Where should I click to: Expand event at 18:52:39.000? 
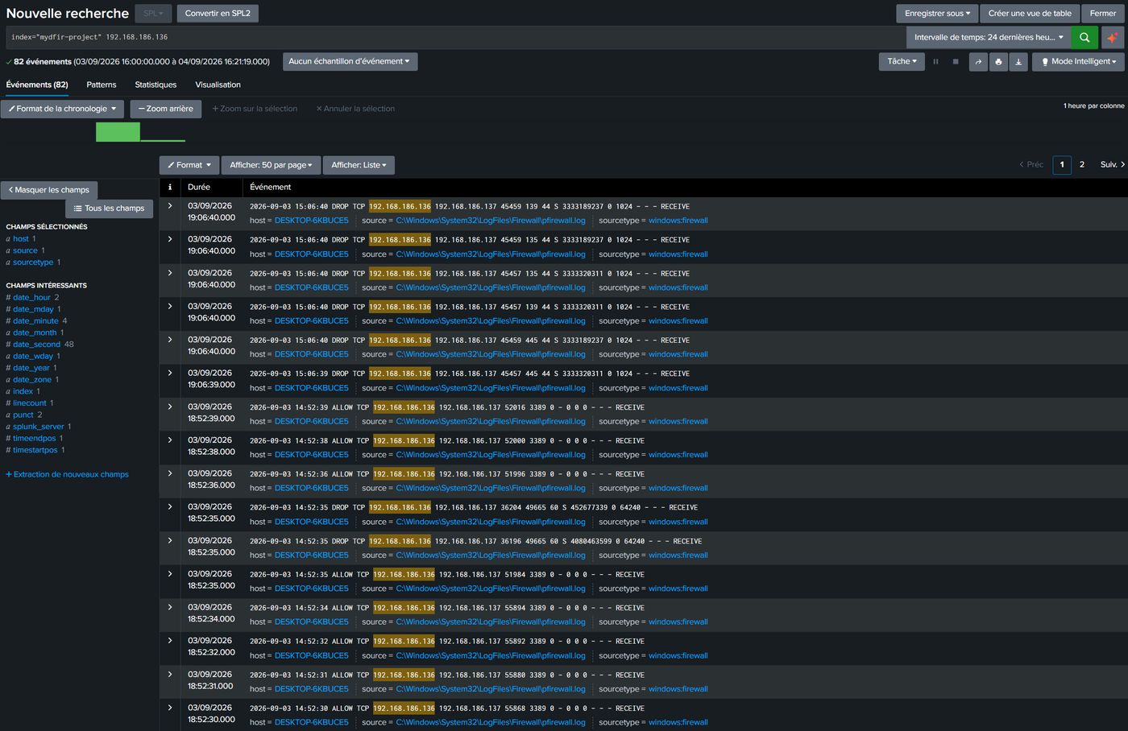tap(170, 407)
